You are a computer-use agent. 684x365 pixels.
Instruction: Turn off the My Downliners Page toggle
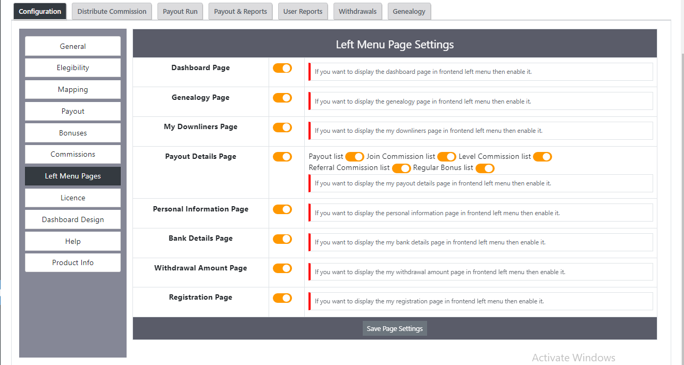pos(282,128)
